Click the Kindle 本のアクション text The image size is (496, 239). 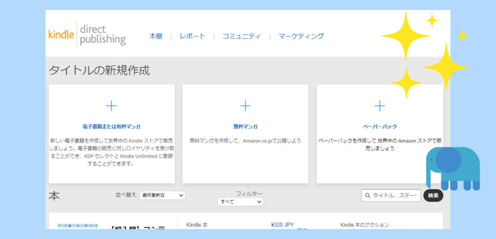pos(365,225)
